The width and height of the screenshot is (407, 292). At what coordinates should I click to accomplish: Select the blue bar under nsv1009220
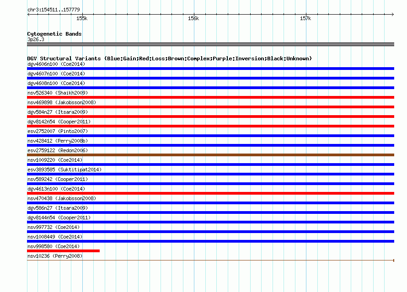pos(210,165)
